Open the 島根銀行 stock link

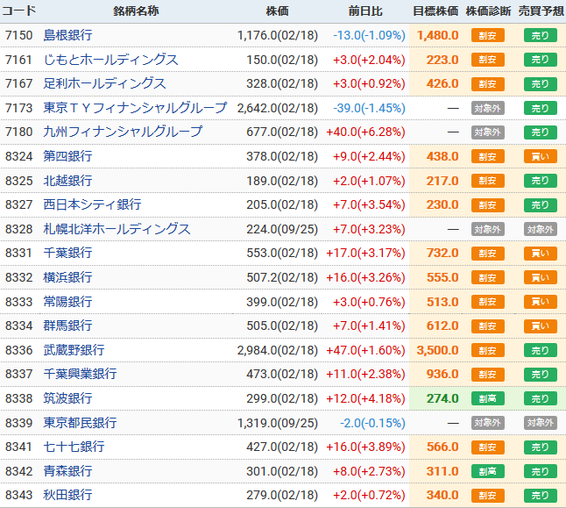tap(67, 35)
